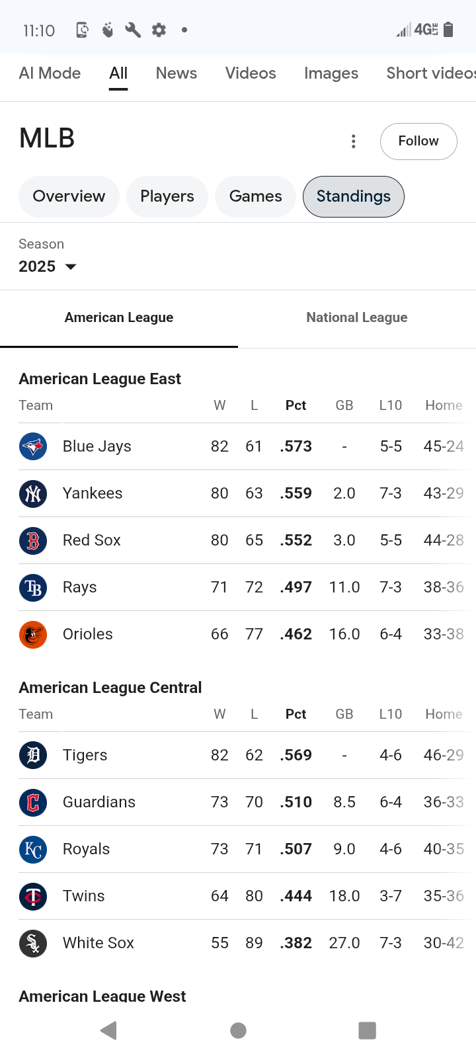Tap the Blue Jays team logo
This screenshot has width=476, height=1058.
33,447
